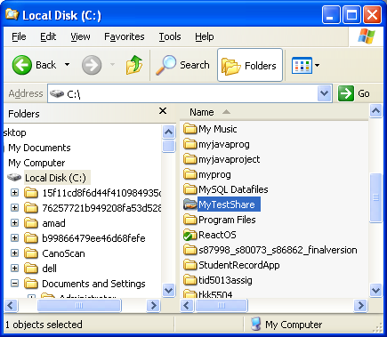Screen dimensions: 387x337
Task: Select My Computer in folder tree
Action: (36, 163)
